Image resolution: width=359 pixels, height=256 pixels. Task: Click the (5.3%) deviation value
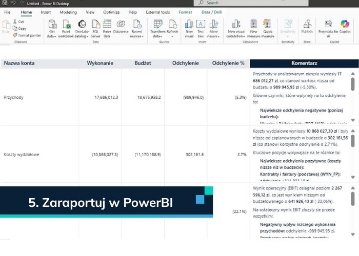pos(241,97)
